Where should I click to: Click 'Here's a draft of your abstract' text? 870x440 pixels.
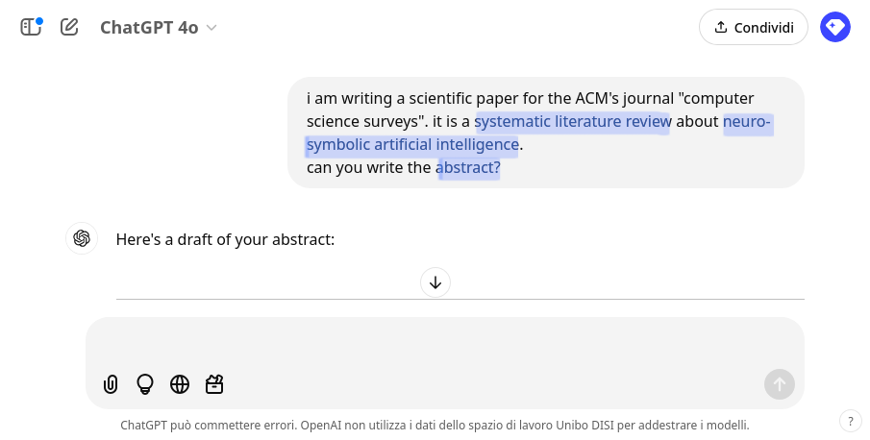click(225, 239)
